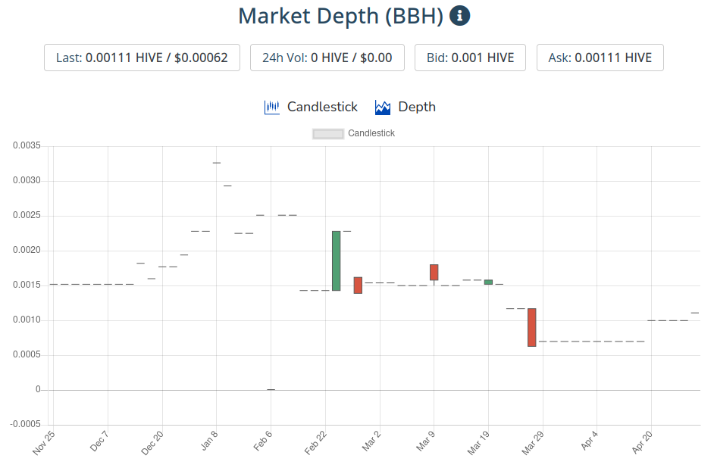Click the 0.0025 y-axis label
This screenshot has height=471, width=714.
pyautogui.click(x=27, y=215)
